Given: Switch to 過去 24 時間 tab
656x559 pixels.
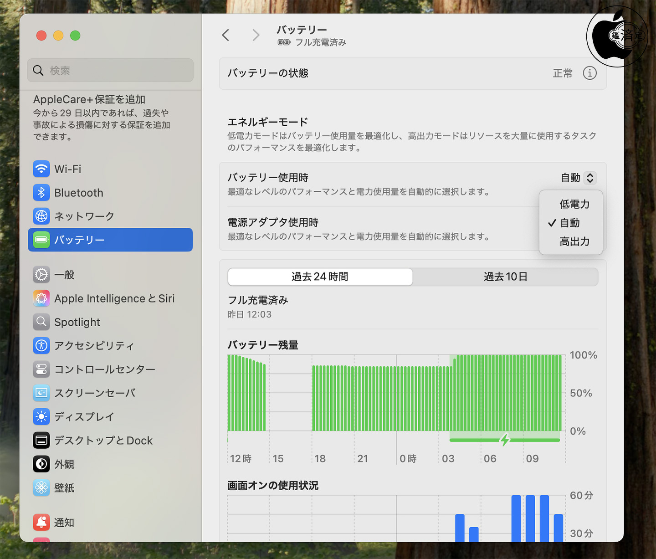Looking at the screenshot, I should 320,277.
